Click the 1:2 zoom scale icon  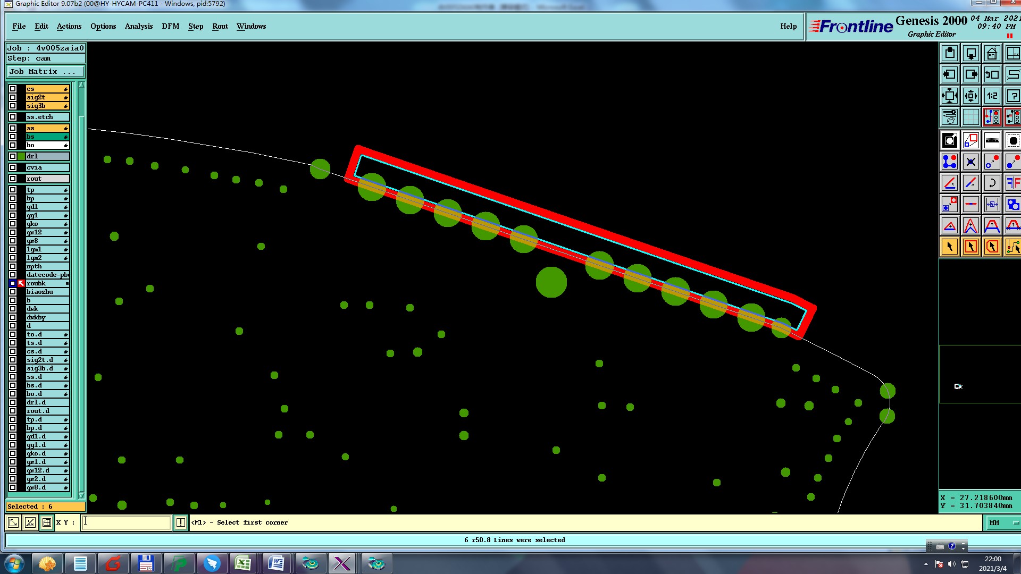(x=992, y=96)
